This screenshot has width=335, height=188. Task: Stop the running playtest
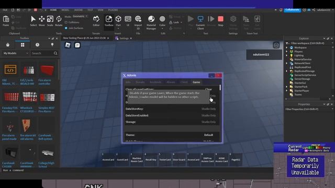[x=220, y=21]
